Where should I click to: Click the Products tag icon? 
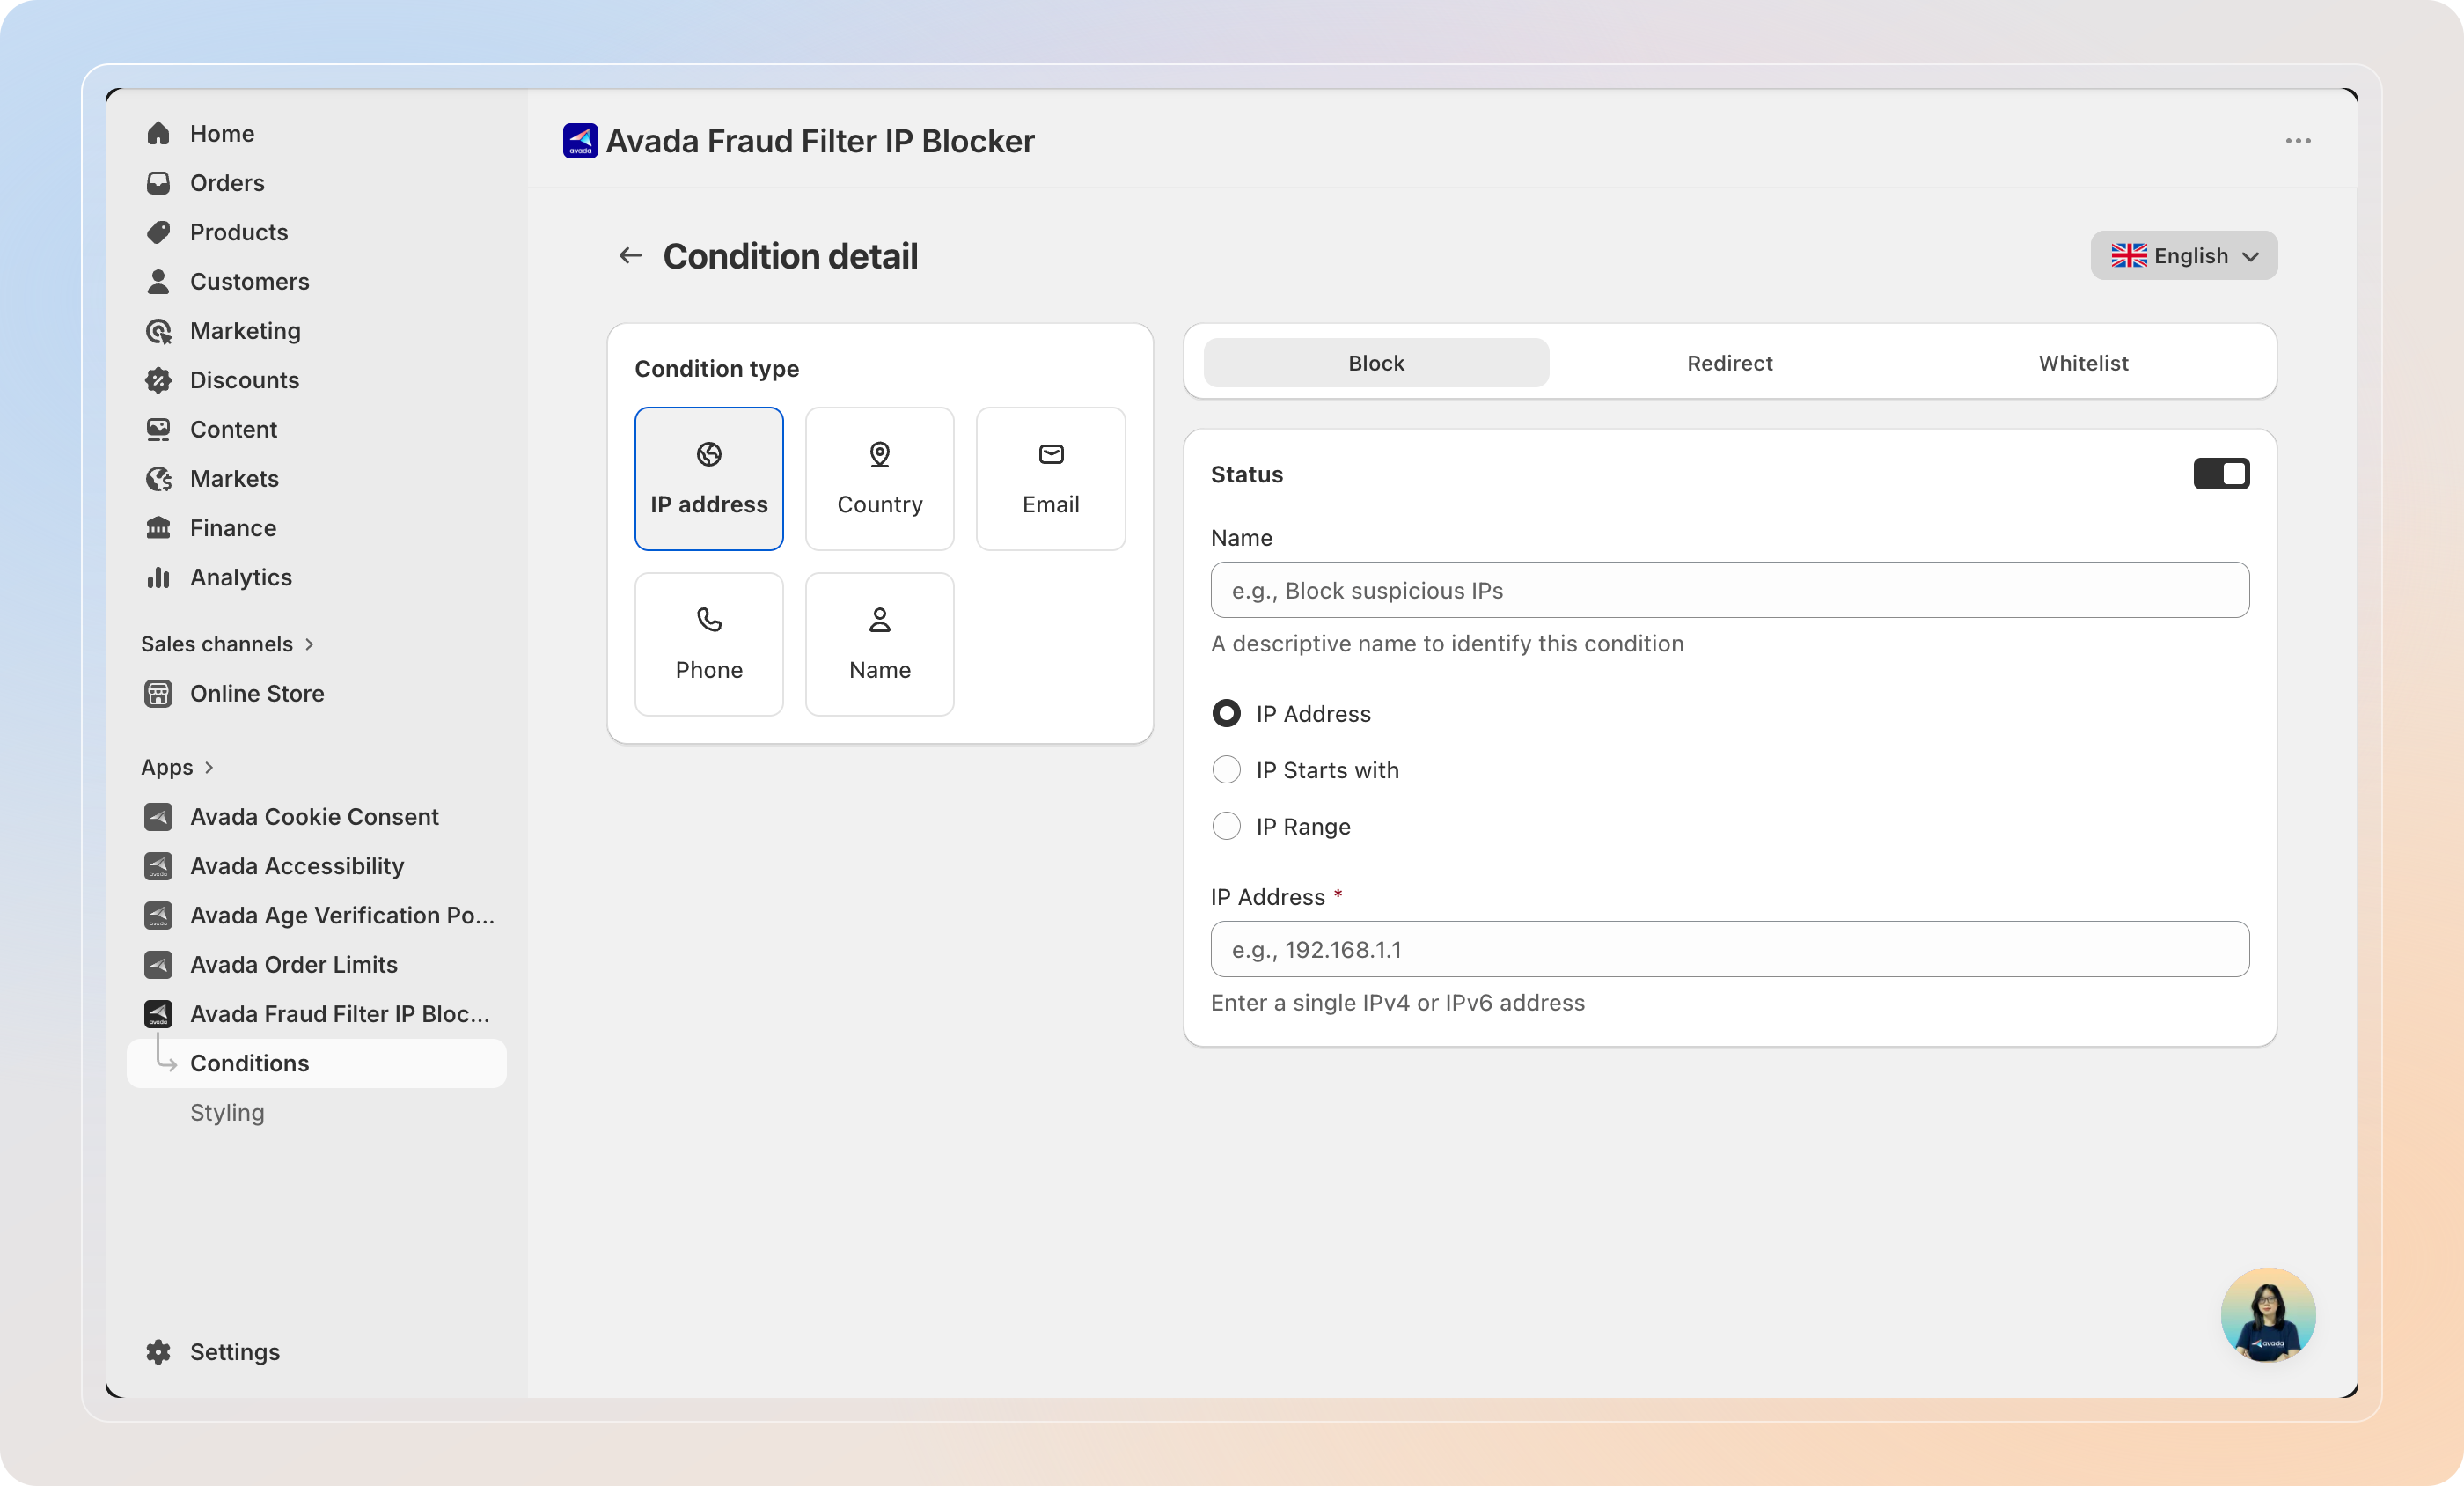(158, 232)
